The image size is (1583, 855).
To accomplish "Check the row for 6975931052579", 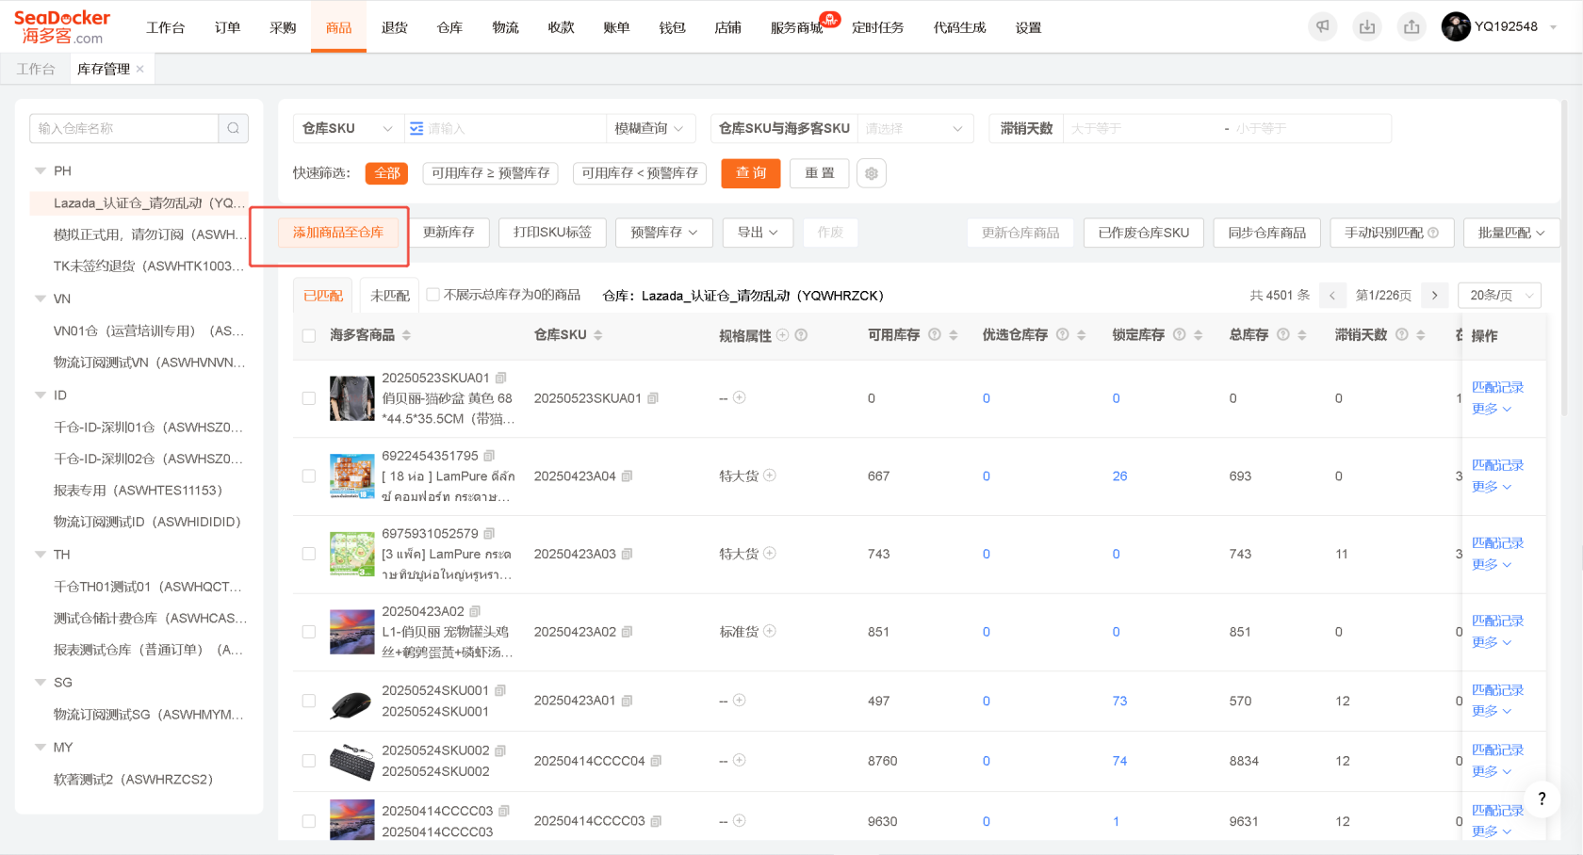I will tap(309, 554).
